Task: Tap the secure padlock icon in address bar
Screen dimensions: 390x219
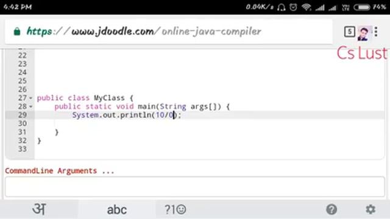Action: [17, 32]
